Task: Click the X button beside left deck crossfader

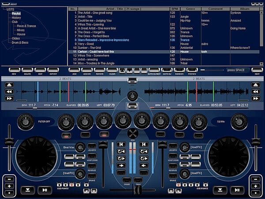Action: [x=94, y=191]
